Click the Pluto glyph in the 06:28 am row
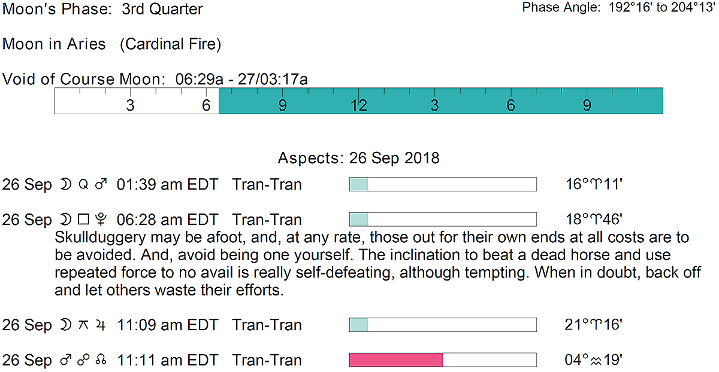This screenshot has width=719, height=372. coord(101,219)
